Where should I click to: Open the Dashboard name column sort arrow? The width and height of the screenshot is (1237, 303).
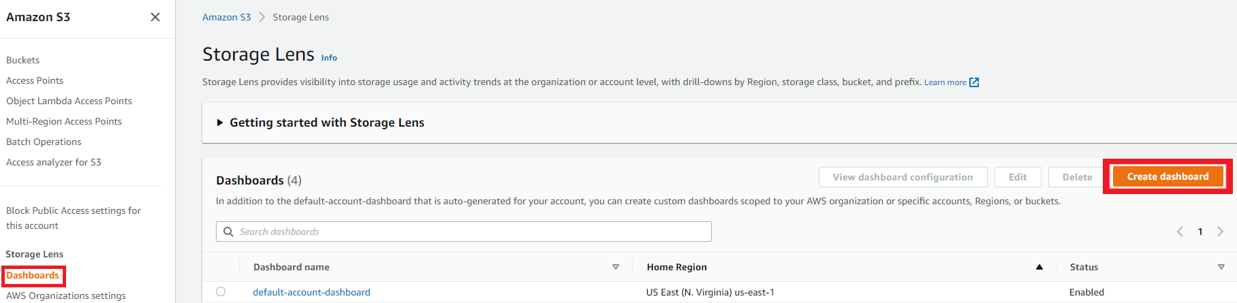(615, 267)
